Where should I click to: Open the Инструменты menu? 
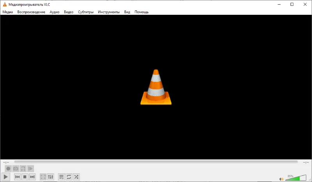[x=109, y=12]
